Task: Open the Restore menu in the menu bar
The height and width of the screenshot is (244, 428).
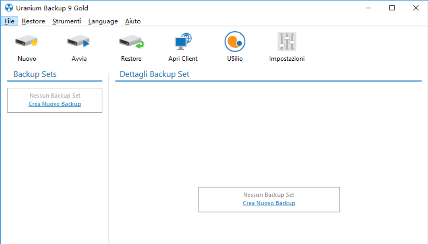Action: point(33,21)
